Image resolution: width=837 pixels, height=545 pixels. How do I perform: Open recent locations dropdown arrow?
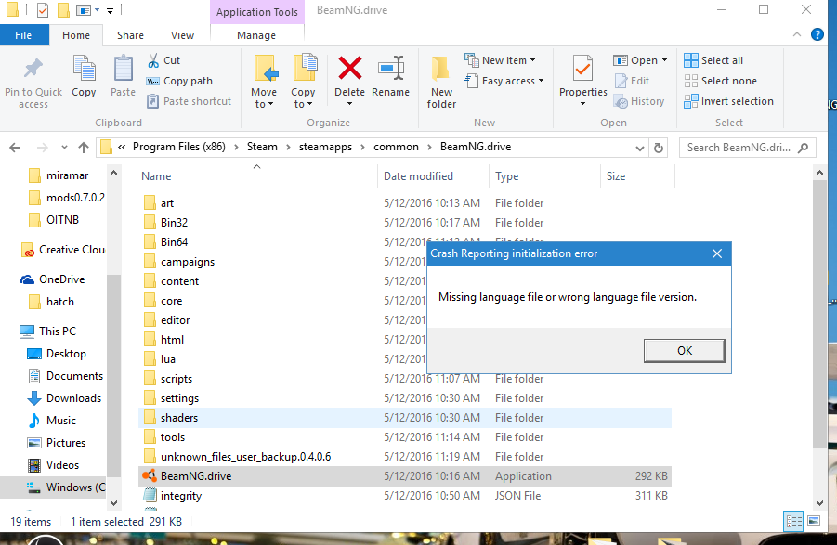(x=64, y=148)
